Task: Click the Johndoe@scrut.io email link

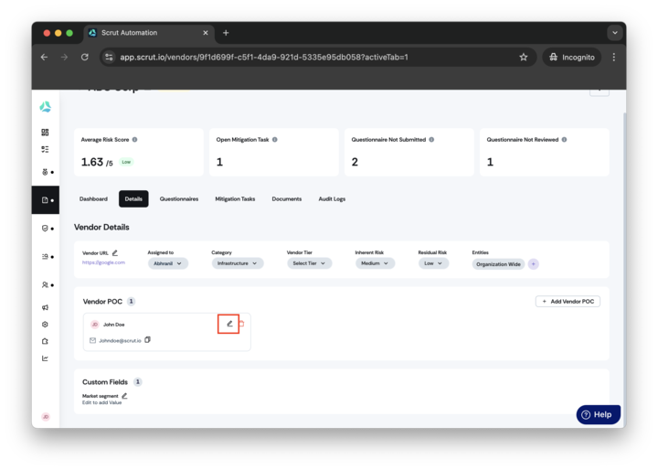Action: point(120,341)
